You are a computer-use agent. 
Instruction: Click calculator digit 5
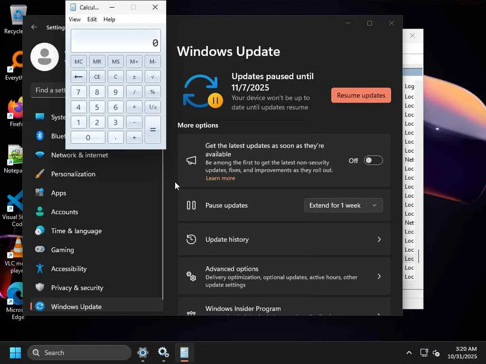[x=97, y=107]
